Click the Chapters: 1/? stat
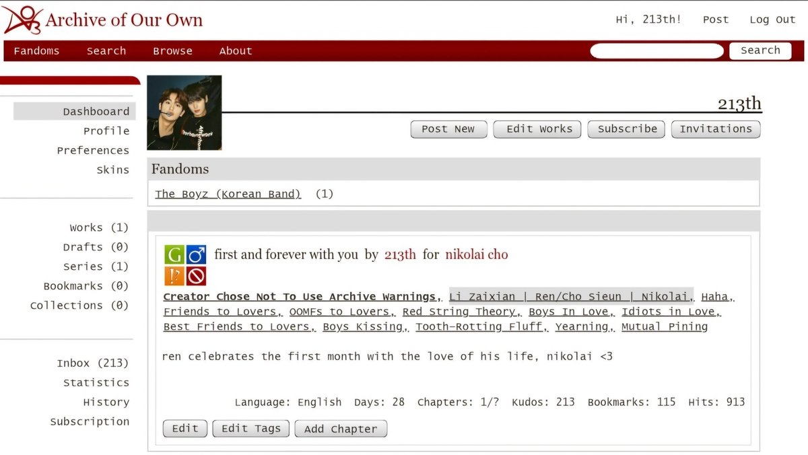 [x=458, y=403]
